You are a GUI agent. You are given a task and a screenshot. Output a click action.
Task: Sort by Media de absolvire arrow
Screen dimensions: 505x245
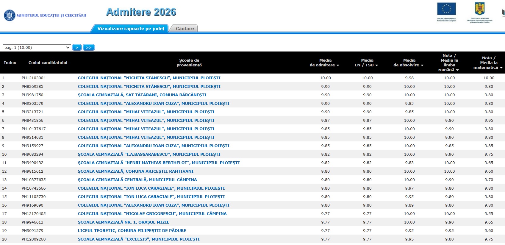coord(422,65)
